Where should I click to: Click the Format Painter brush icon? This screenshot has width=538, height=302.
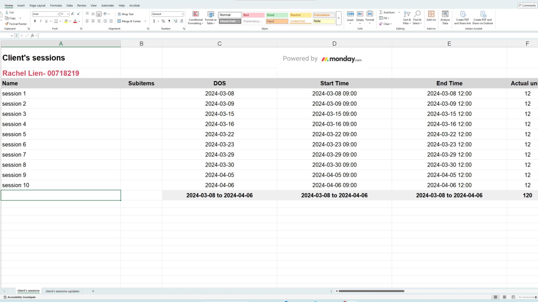click(7, 24)
